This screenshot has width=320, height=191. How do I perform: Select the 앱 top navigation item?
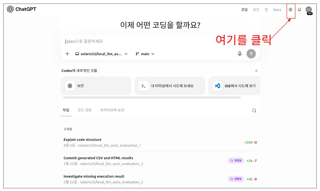coord(266,9)
